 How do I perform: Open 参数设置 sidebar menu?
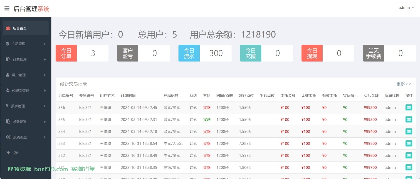click(26, 122)
